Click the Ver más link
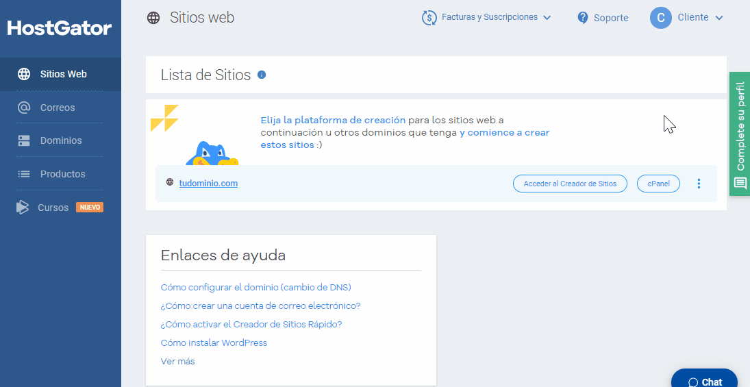750x387 pixels. [178, 362]
